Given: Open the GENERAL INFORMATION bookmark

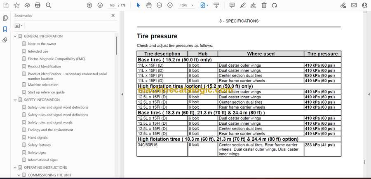Looking at the screenshot, I should [x=43, y=36].
